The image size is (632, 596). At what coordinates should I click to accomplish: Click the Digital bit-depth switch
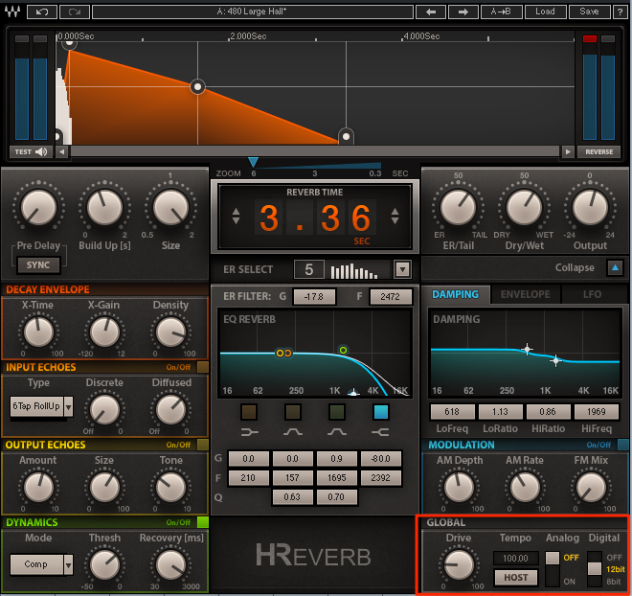pos(595,568)
